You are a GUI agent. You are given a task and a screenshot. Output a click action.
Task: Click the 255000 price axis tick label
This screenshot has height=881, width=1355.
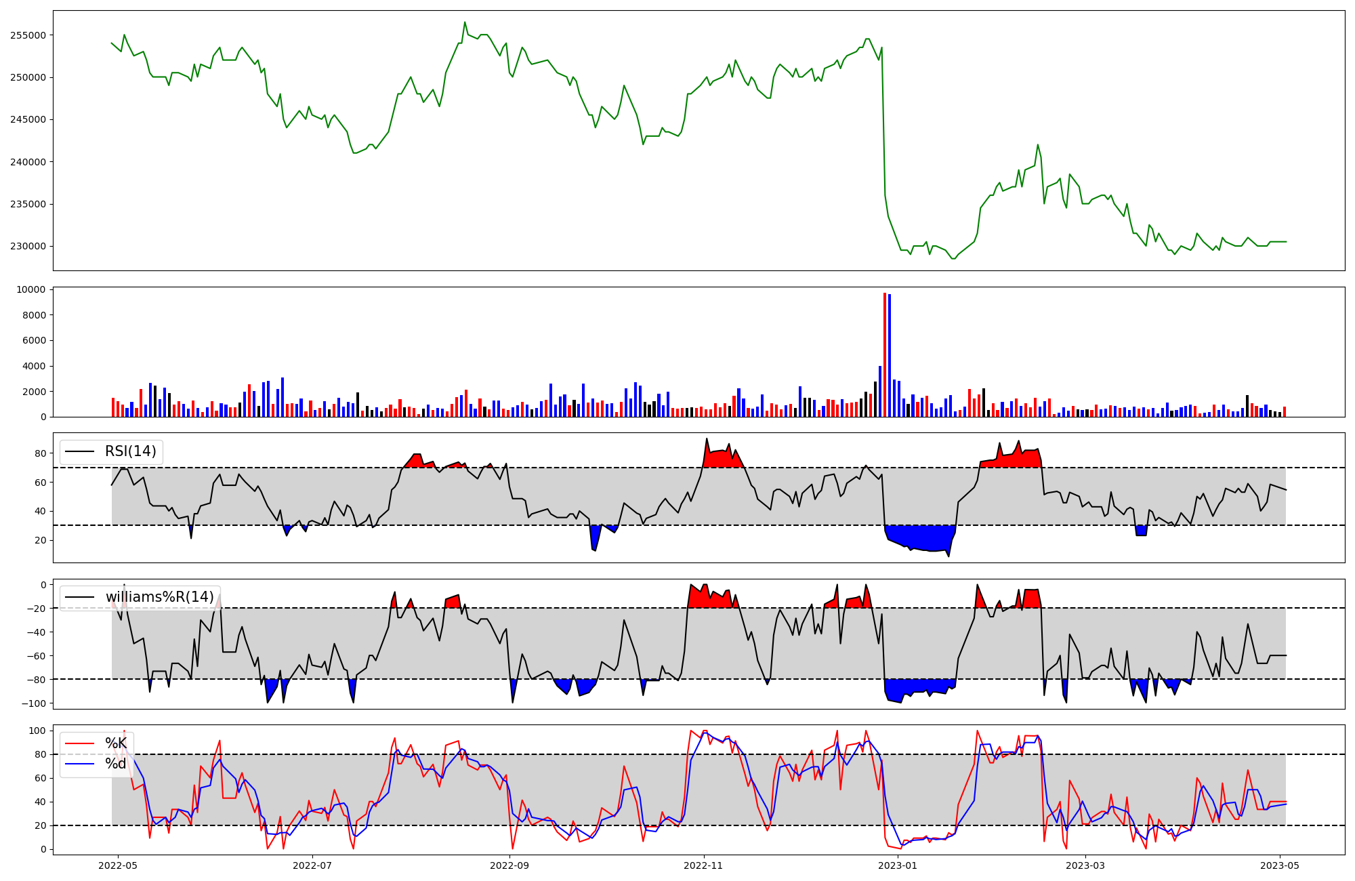coord(28,35)
